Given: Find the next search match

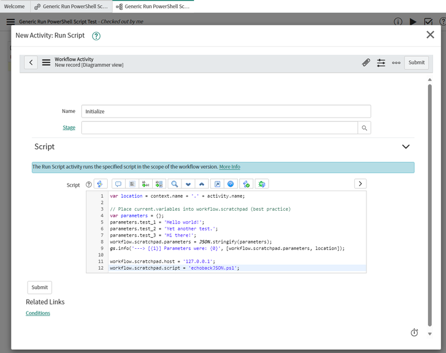Looking at the screenshot, I should (188, 184).
